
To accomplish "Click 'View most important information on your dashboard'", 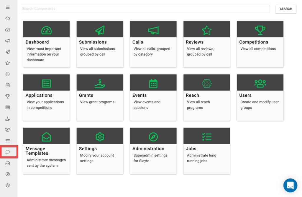I will [44, 54].
